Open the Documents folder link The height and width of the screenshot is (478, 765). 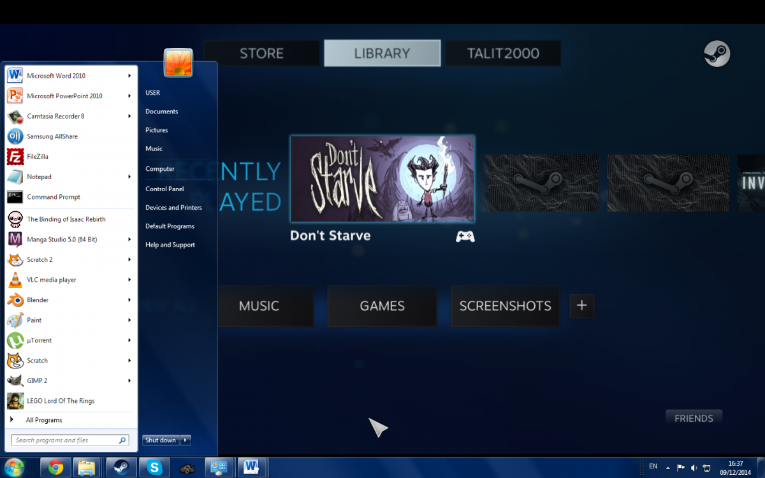(x=161, y=112)
